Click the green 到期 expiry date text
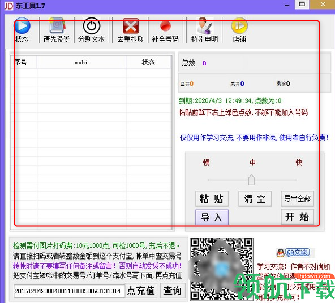This screenshot has height=303, width=335. click(x=230, y=100)
